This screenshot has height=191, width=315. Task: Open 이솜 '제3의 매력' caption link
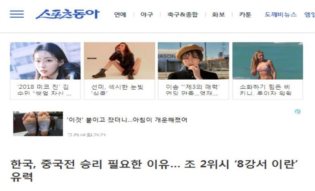tap(193, 90)
